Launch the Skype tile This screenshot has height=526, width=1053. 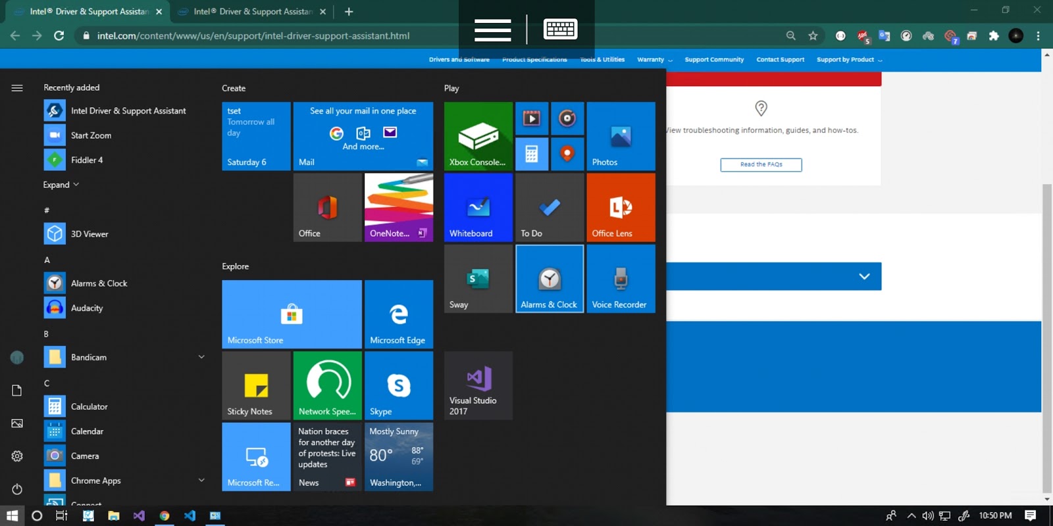click(x=399, y=385)
